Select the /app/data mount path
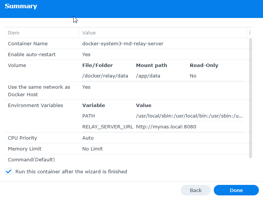 [148, 76]
